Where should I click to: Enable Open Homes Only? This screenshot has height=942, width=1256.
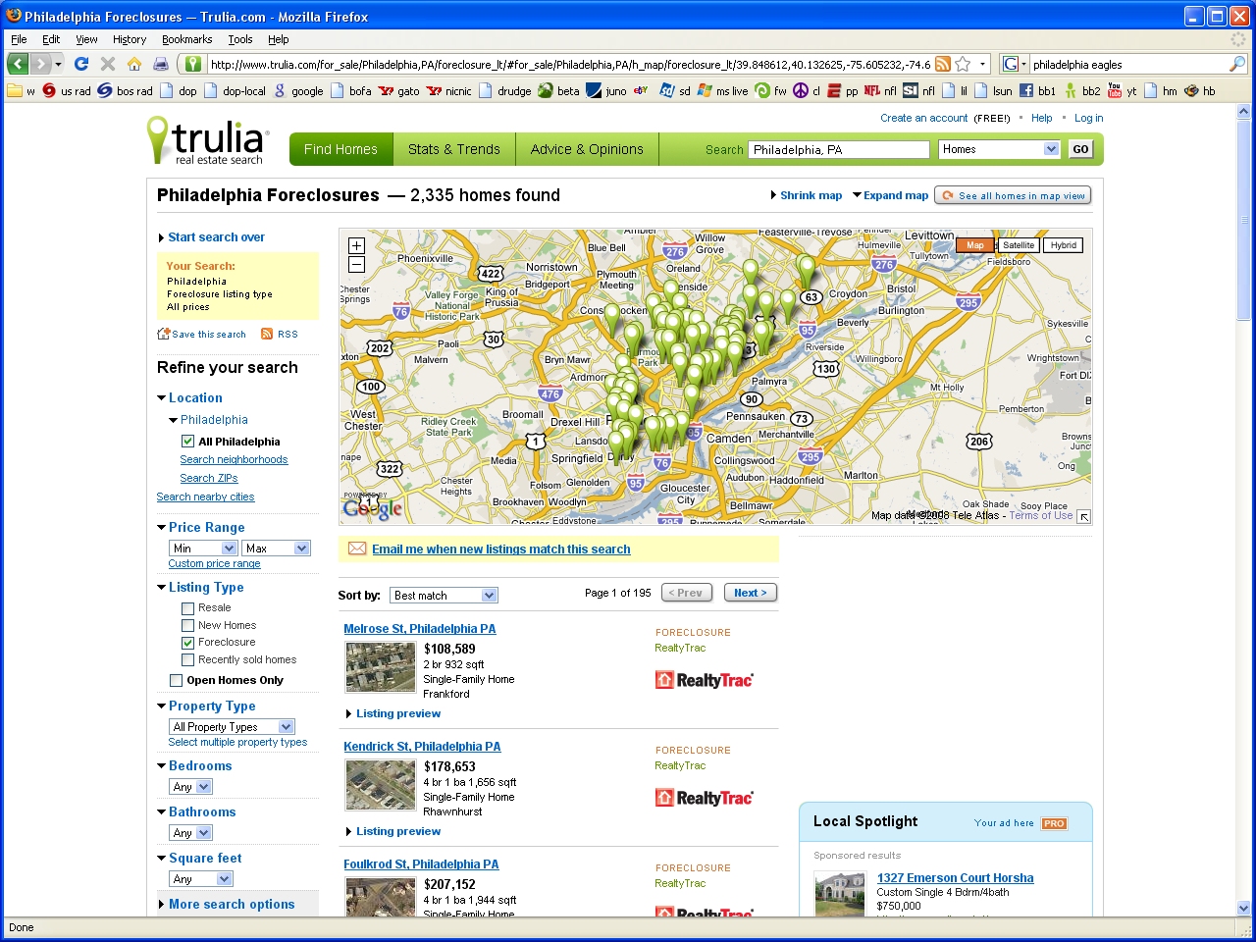[176, 680]
